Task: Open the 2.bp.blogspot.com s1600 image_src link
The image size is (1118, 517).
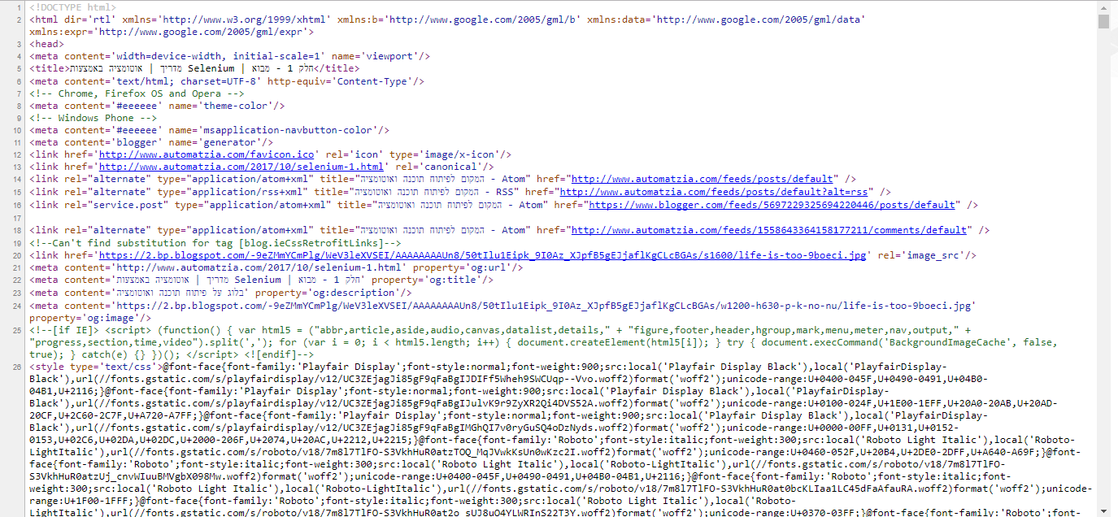Action: tap(482, 255)
